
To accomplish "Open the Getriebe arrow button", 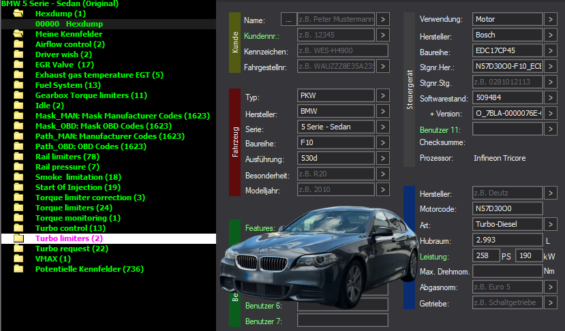I will coord(551,302).
